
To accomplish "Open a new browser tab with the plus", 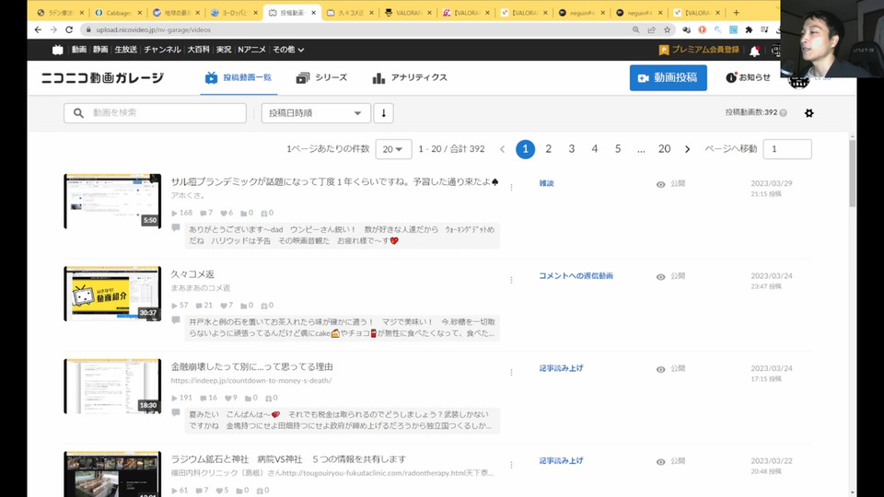I will 736,12.
